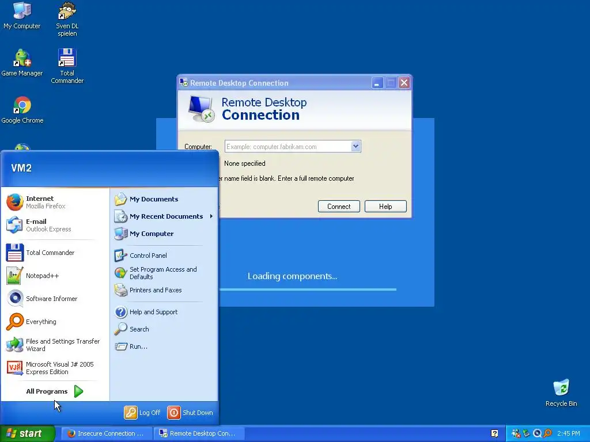Viewport: 590px width, 442px height.
Task: Click the taskbar clock showing 2:45 PM
Action: [569, 433]
